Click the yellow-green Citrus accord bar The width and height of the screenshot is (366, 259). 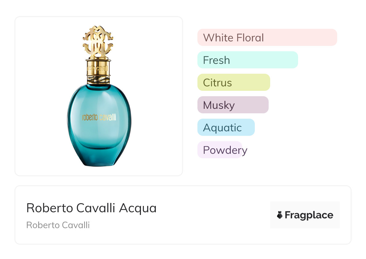[233, 82]
